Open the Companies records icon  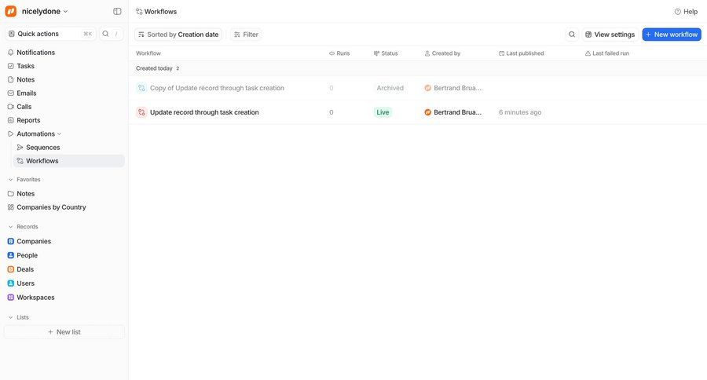(x=11, y=242)
